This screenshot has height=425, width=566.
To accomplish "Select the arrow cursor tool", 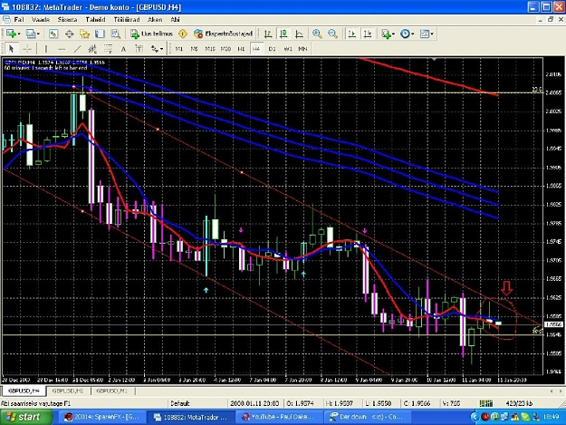I will click(x=11, y=49).
